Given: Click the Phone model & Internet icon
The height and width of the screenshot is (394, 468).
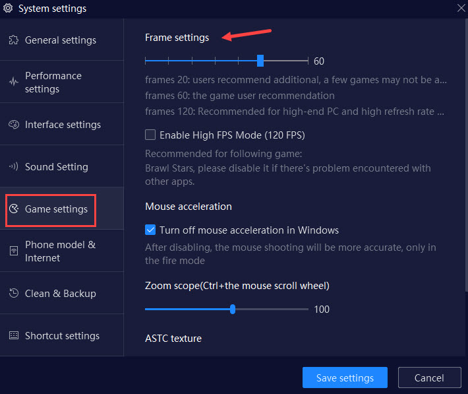Looking at the screenshot, I should (x=14, y=251).
